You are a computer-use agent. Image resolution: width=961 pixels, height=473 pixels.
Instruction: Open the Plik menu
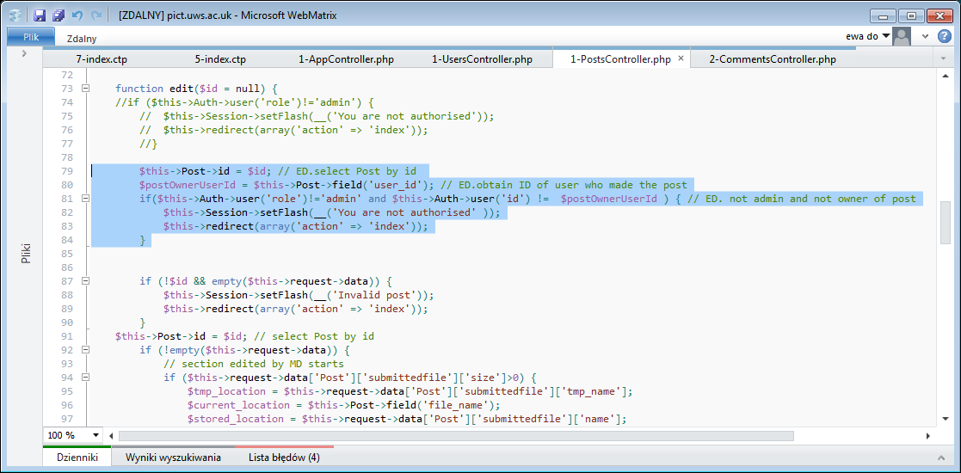coord(31,37)
